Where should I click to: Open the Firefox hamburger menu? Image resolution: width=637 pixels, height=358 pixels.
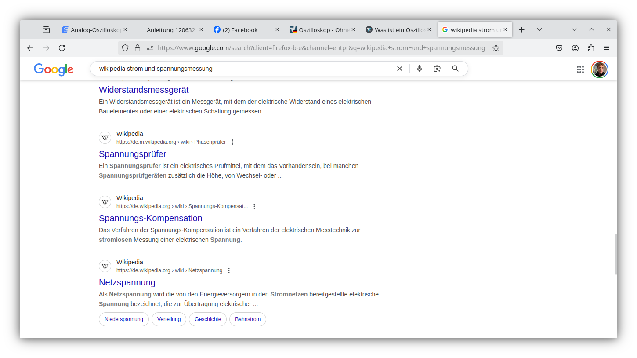click(x=607, y=48)
